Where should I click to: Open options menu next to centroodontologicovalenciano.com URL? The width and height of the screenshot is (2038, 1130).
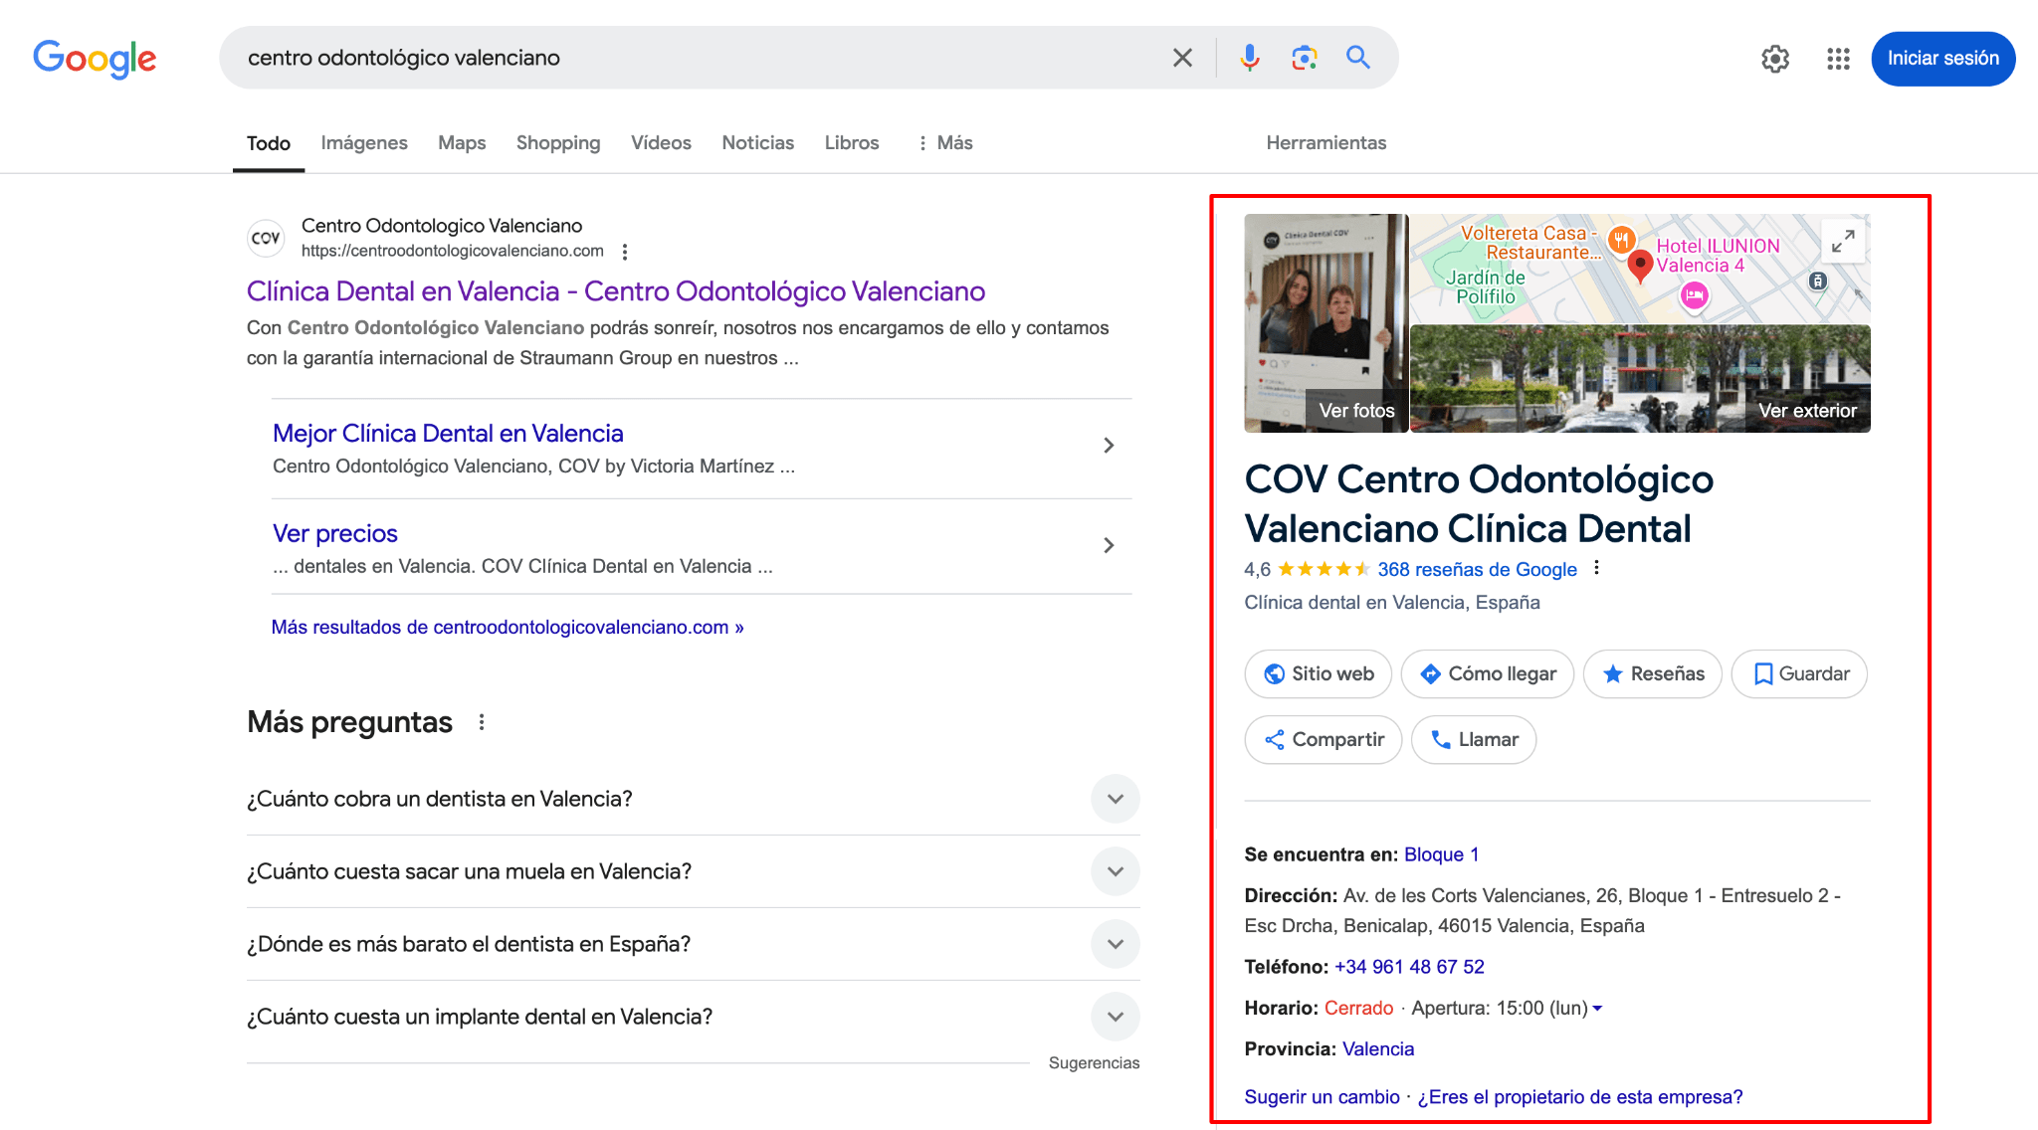pyautogui.click(x=625, y=252)
